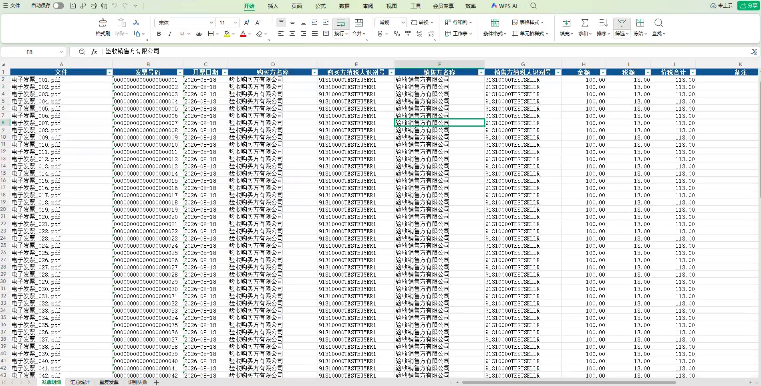This screenshot has width=761, height=386.
Task: Open print preview icon
Action: click(104, 6)
